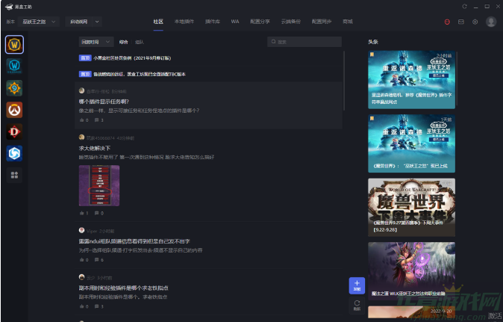Switch to the 本地插件 tab
Image resolution: width=503 pixels, height=322 pixels.
click(184, 22)
